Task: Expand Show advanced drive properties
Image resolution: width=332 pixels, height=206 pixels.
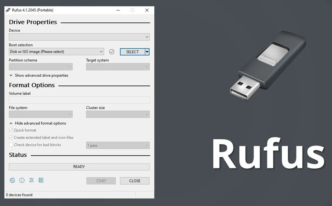Action: pos(39,75)
